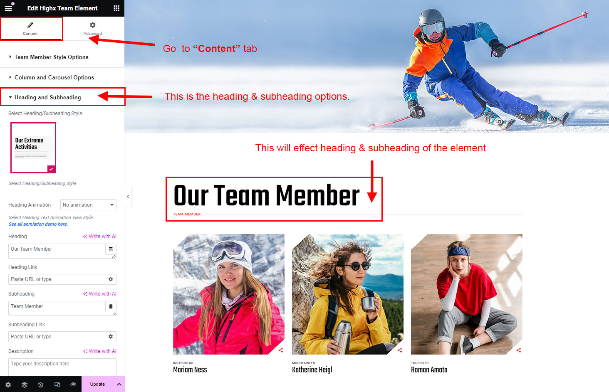Screen dimensions: 609x392
Task: Click dynamic tags icon in Heading field
Action: 111,249
